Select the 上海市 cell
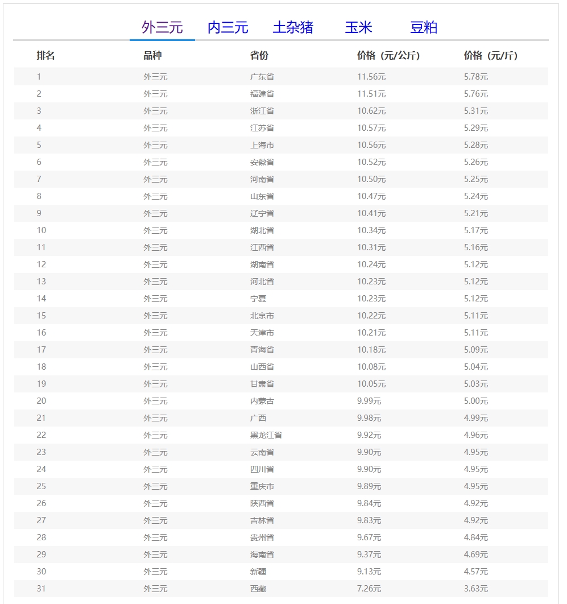Viewport: 567px width, 604px height. pos(262,145)
